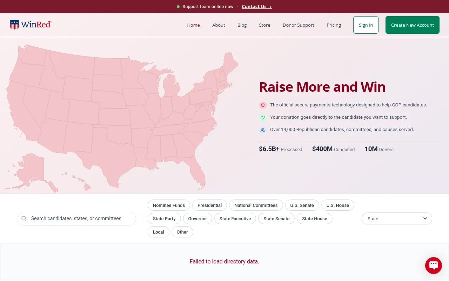Focus the candidates search field
The image size is (449, 281).
[76, 218]
